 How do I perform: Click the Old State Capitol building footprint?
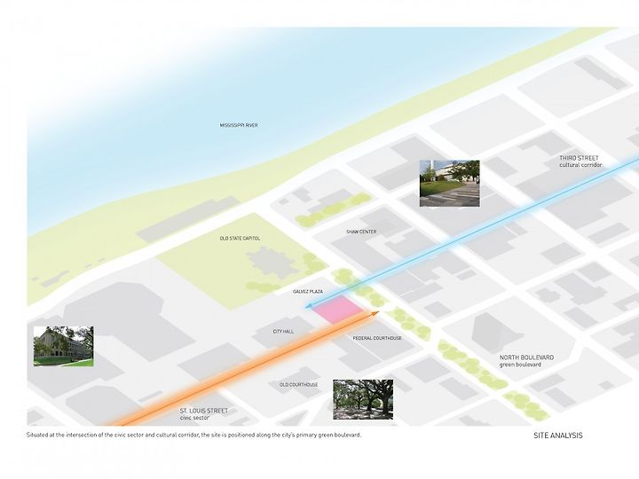click(272, 262)
